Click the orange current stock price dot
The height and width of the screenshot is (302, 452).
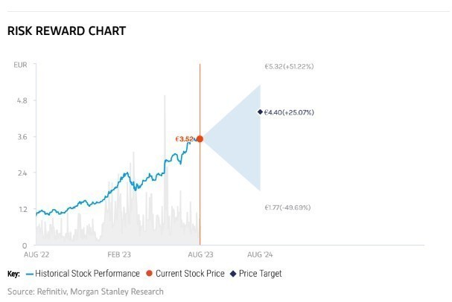pos(200,139)
